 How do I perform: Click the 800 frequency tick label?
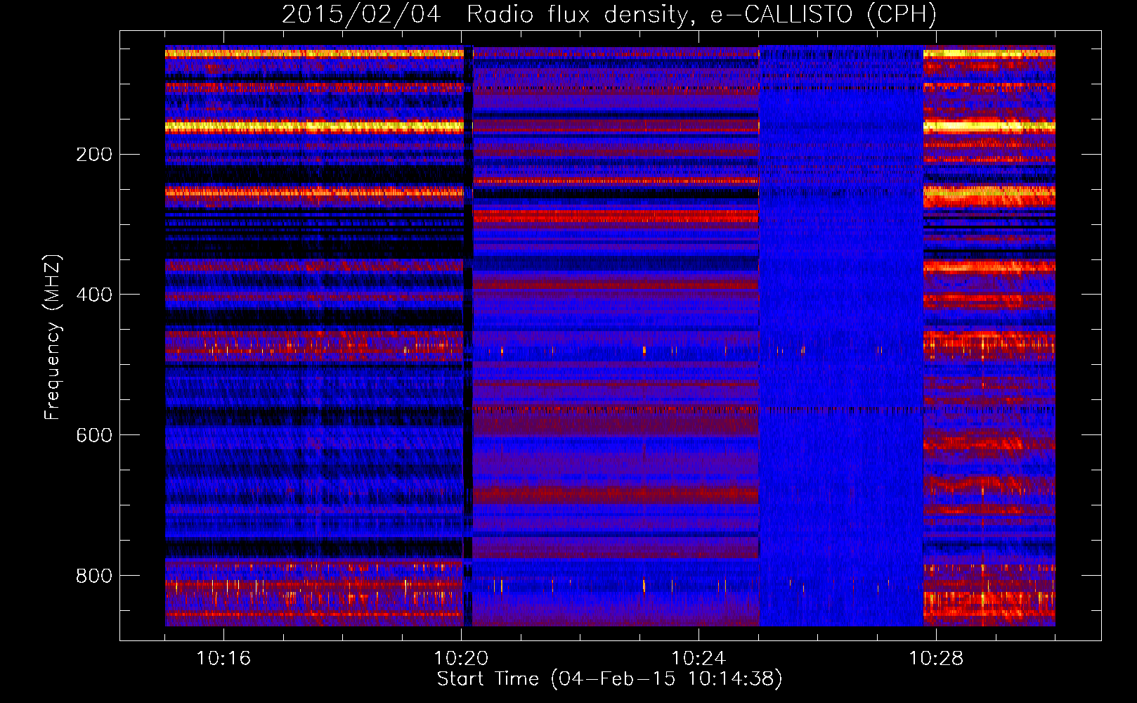coord(93,576)
